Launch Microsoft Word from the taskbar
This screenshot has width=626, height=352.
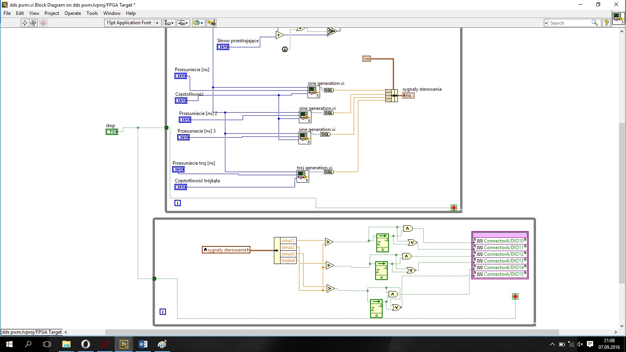pyautogui.click(x=142, y=344)
